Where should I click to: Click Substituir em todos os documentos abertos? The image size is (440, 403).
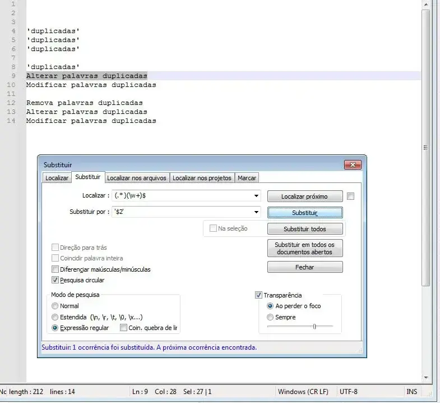[304, 248]
